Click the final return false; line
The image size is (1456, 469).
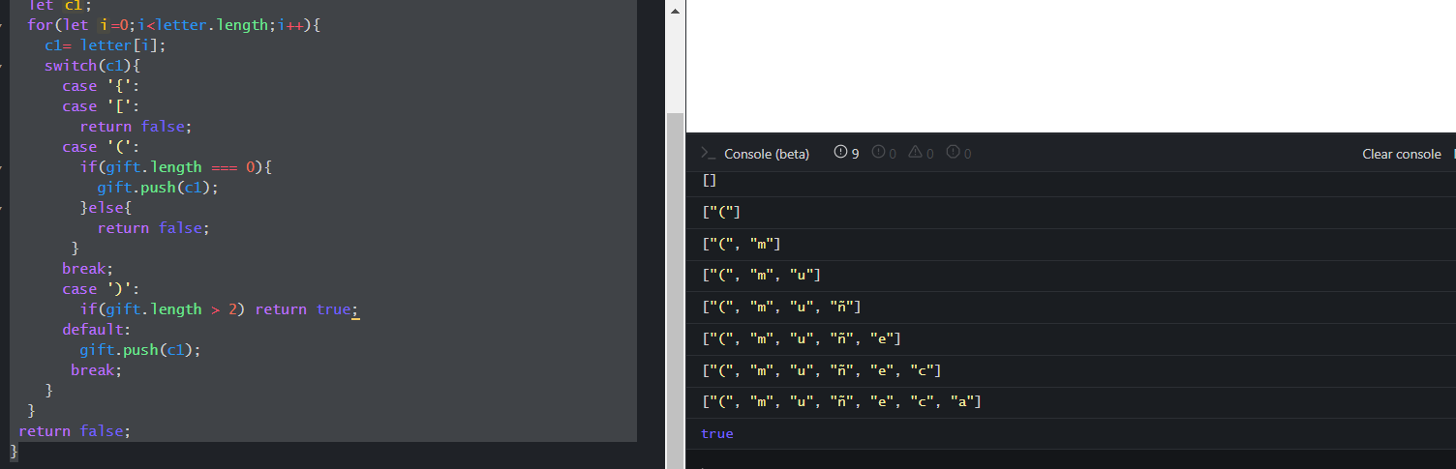74,431
